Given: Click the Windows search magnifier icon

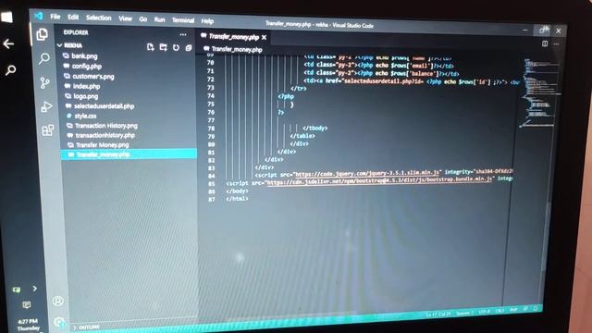Looking at the screenshot, I should [10, 70].
